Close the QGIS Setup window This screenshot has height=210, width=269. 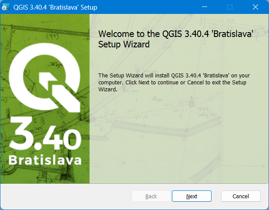[x=256, y=7]
